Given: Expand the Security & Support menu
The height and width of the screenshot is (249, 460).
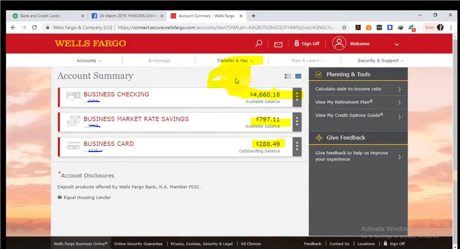Looking at the screenshot, I should 381,61.
